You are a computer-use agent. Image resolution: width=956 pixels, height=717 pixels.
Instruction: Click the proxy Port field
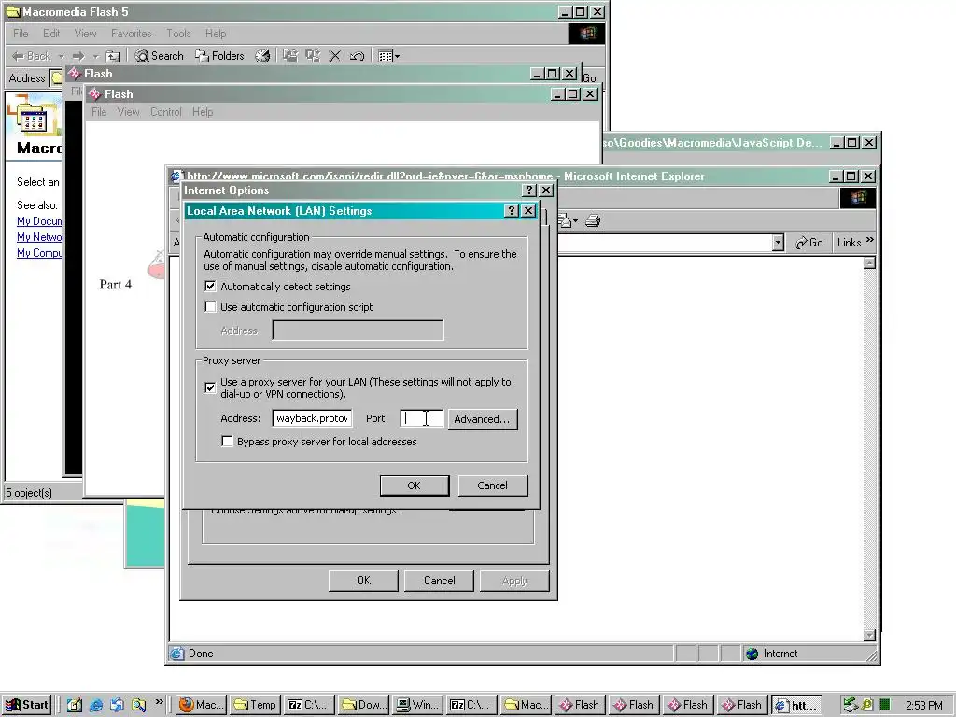(421, 418)
